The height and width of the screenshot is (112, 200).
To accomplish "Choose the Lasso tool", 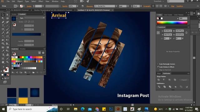I will coord(7,18).
